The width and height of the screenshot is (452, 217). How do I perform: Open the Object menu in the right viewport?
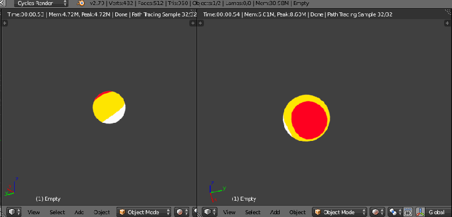click(297, 212)
